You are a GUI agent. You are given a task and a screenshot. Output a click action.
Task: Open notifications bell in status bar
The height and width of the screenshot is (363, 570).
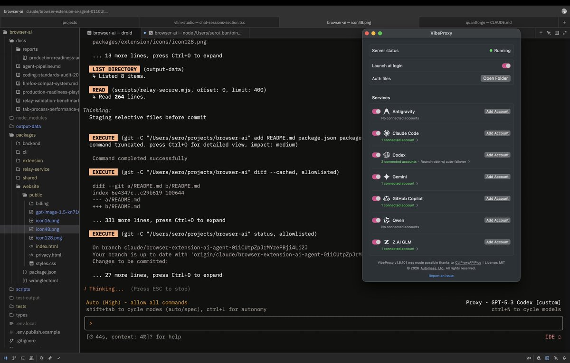(x=564, y=358)
